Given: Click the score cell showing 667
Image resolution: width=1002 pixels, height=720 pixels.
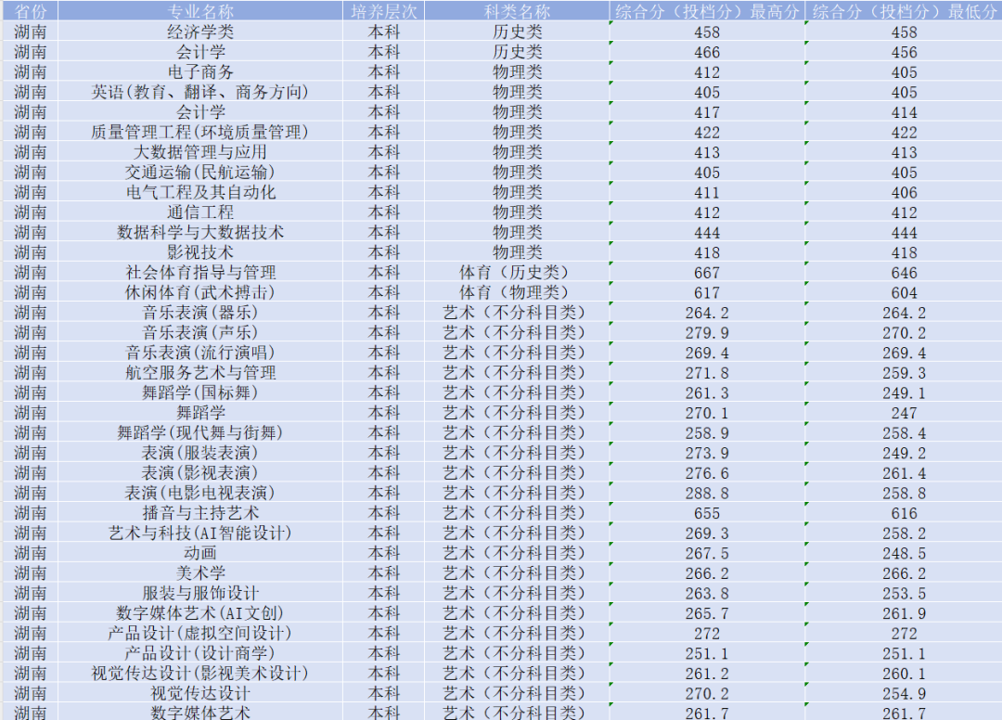Looking at the screenshot, I should [x=707, y=272].
